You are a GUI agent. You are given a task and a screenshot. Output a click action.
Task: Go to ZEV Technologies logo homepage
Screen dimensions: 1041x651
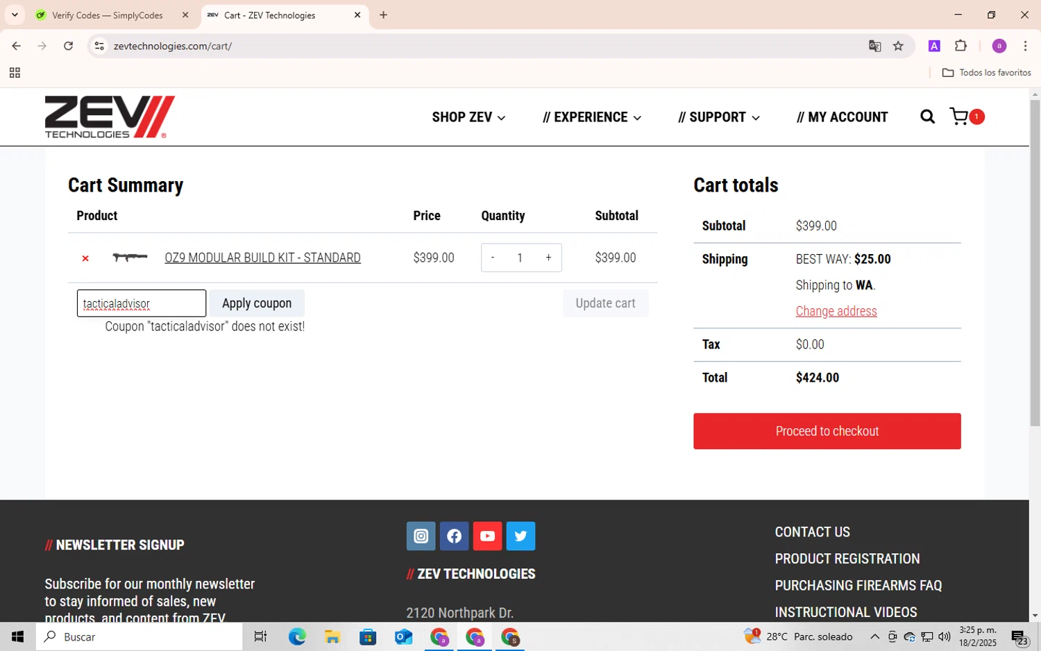[110, 117]
